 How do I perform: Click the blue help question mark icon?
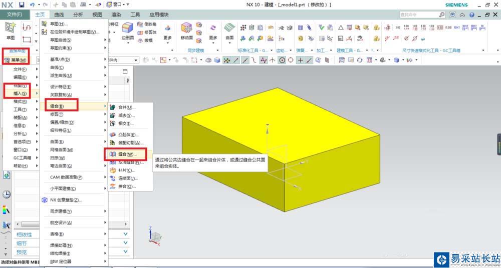coord(471,14)
